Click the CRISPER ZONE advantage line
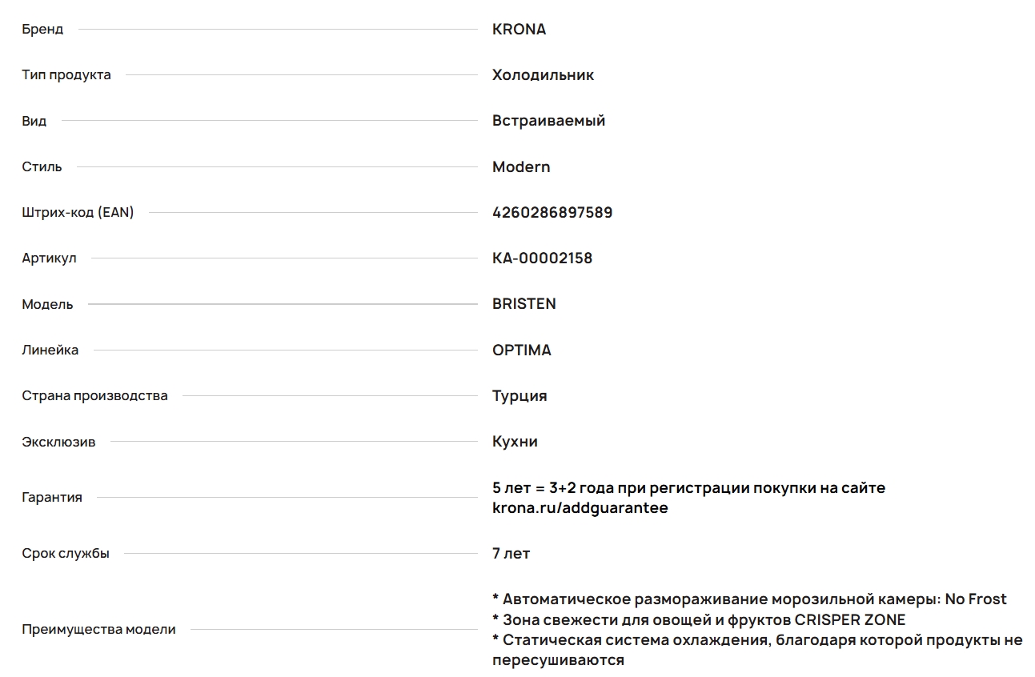This screenshot has height=677, width=1035. click(x=699, y=620)
